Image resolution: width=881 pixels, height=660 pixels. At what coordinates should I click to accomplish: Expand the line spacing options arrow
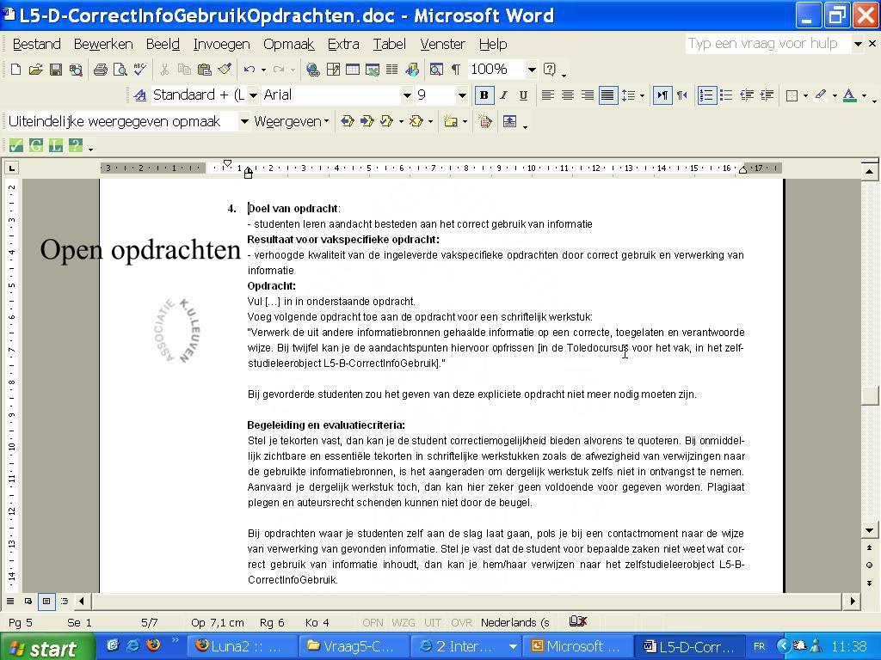(642, 95)
